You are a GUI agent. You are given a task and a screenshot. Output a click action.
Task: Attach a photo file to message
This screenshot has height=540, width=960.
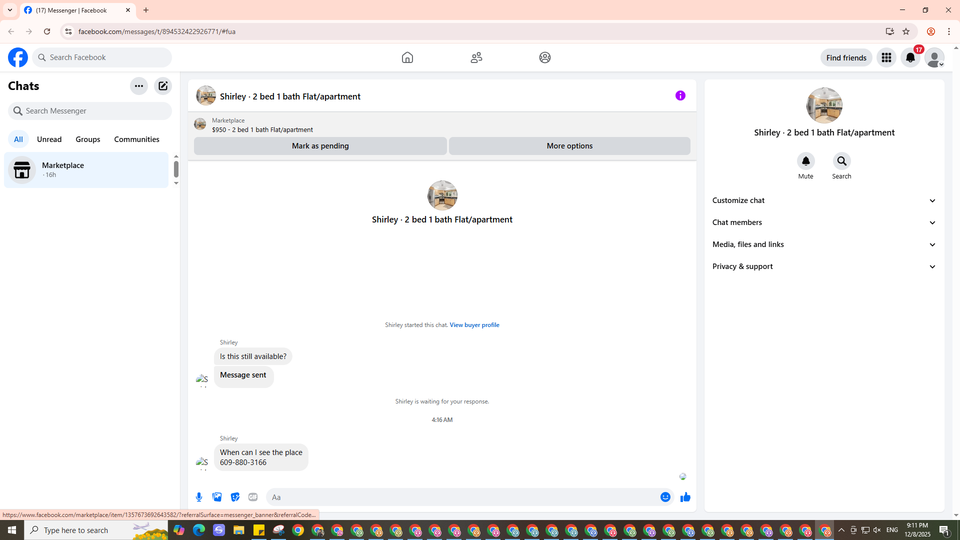217,497
